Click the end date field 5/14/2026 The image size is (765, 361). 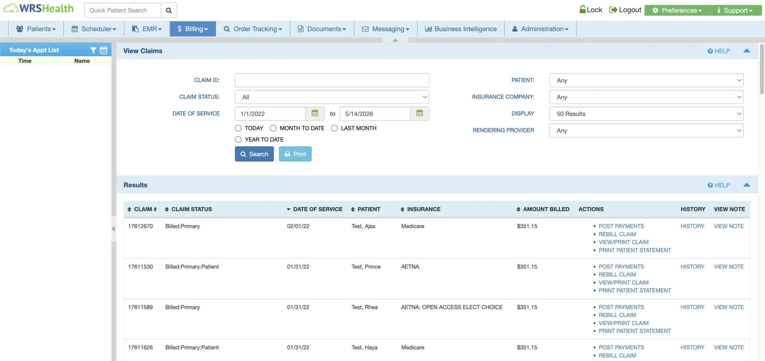coord(375,114)
